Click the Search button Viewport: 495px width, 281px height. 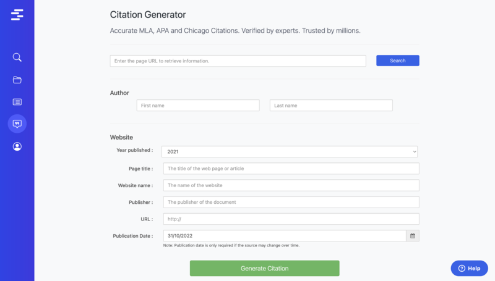(397, 61)
